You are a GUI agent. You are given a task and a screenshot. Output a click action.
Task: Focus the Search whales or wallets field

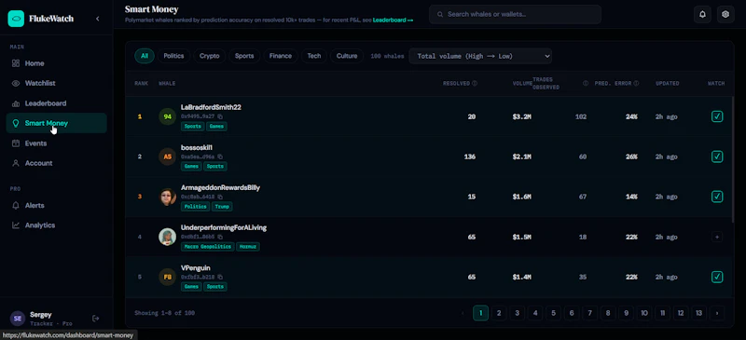[515, 14]
